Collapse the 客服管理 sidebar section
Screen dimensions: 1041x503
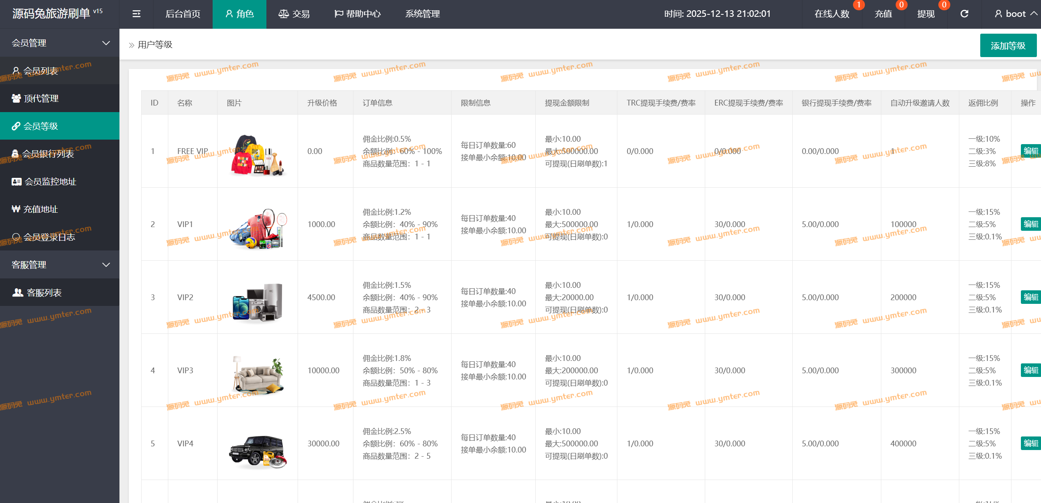pyautogui.click(x=106, y=264)
